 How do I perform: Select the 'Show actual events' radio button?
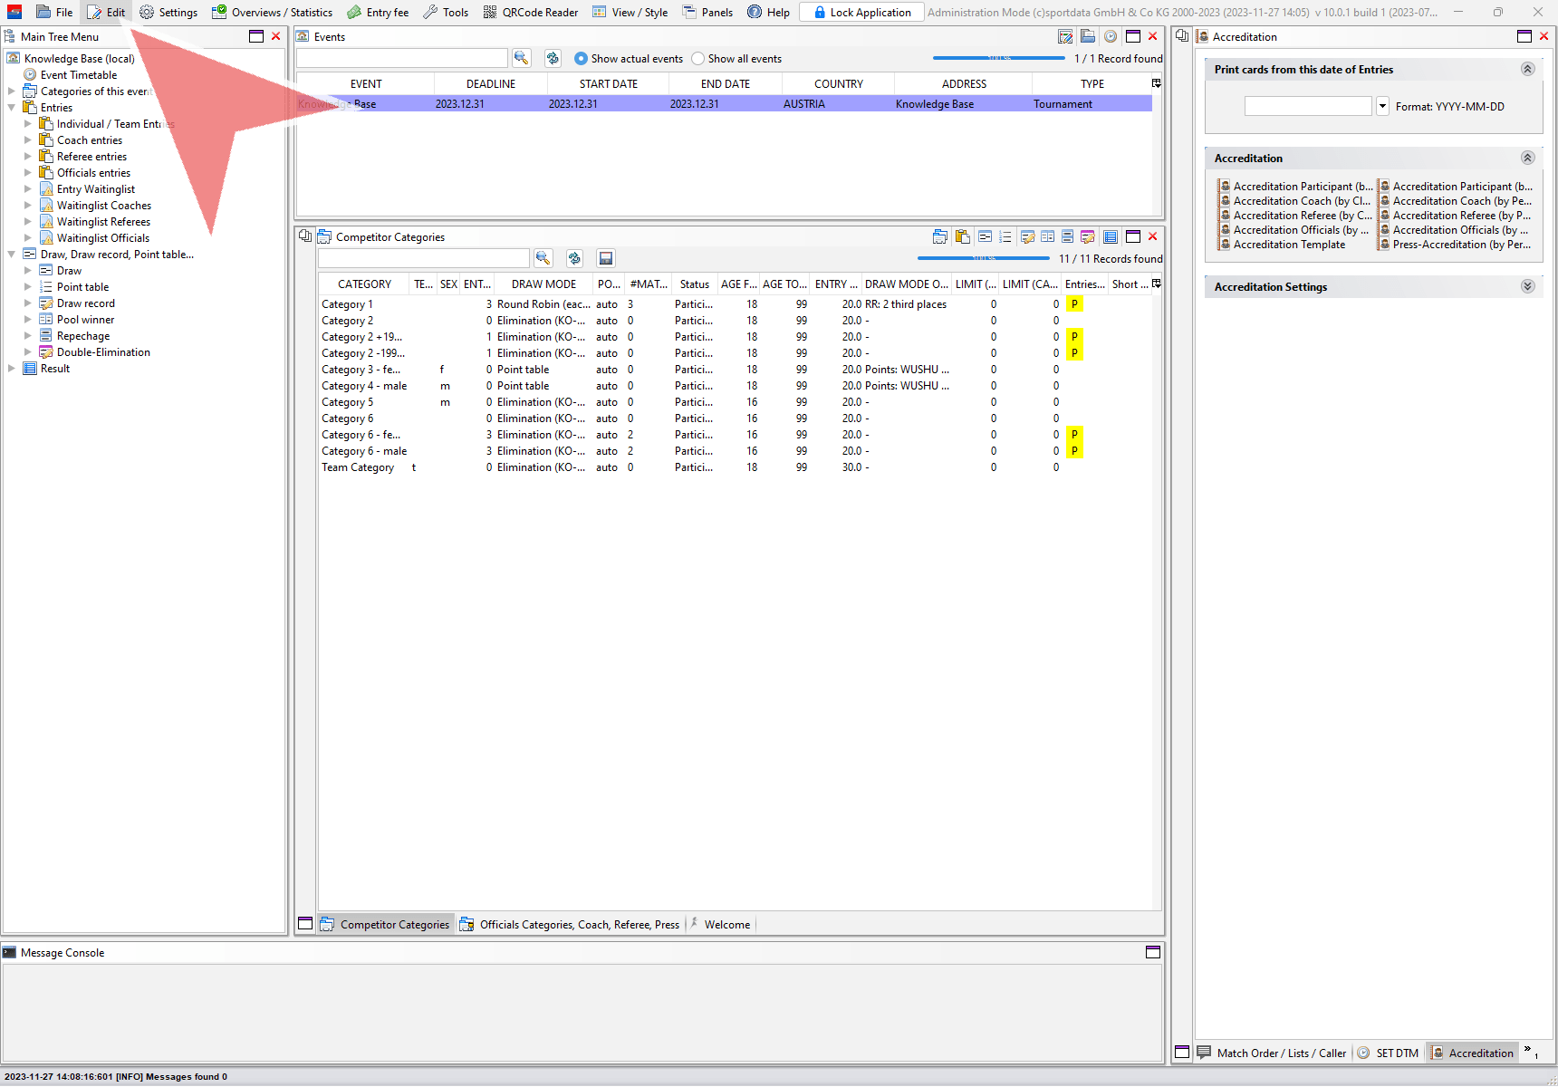pos(582,59)
